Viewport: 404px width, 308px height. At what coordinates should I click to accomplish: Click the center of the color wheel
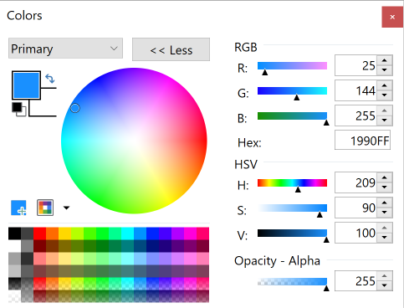pyautogui.click(x=134, y=141)
